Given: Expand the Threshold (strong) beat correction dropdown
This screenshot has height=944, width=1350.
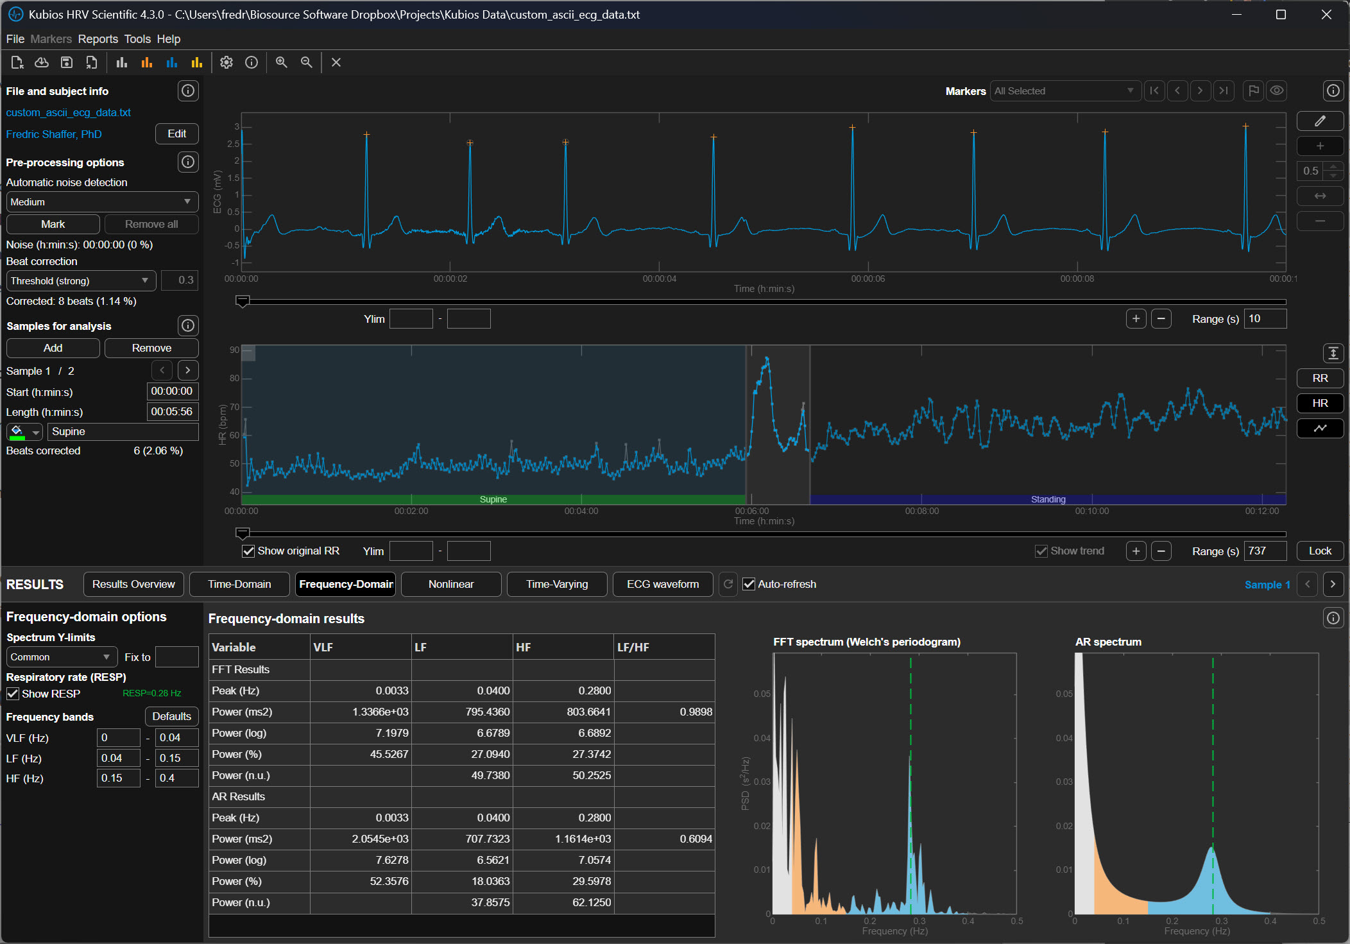Looking at the screenshot, I should pyautogui.click(x=81, y=281).
